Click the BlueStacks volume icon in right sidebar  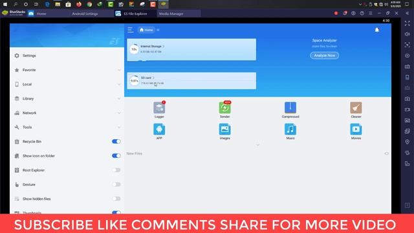point(408,34)
